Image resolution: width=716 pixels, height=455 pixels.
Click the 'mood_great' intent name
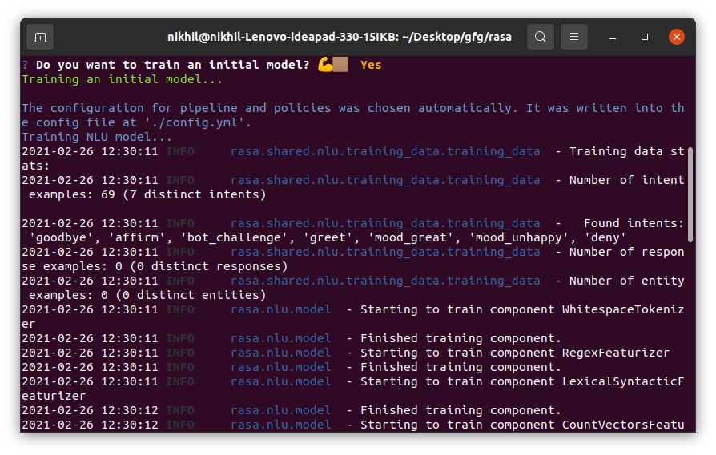[411, 238]
